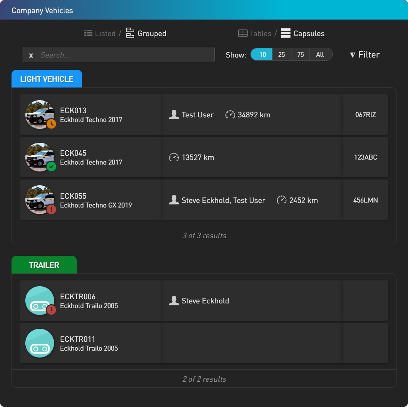Click the ECKTR011 trailer avatar icon
This screenshot has height=407, width=408.
click(x=39, y=343)
